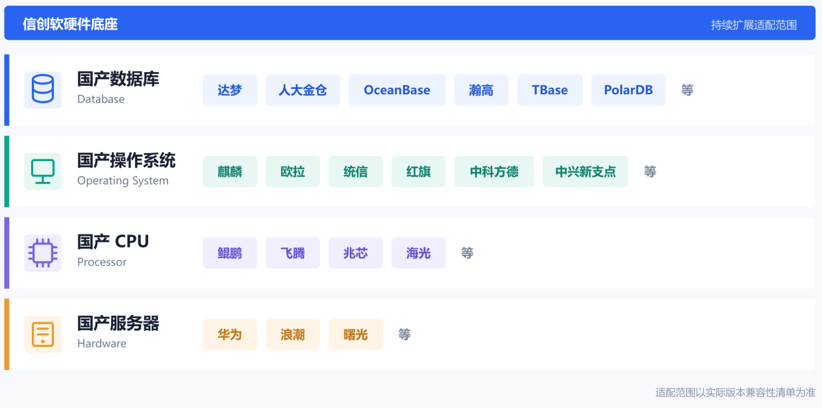Screen dimensions: 822x408
Task: Click the Hardware subtitle
Action: pyautogui.click(x=102, y=344)
